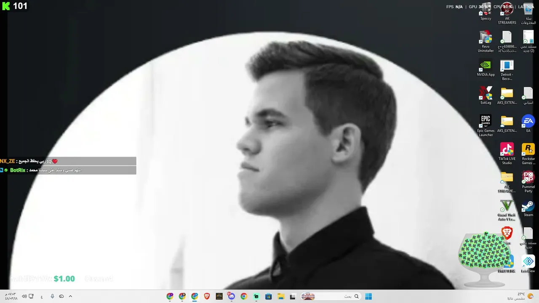Launch the ExitLag desktop shortcut
Screen dimensions: 539x303
[x=486, y=96]
